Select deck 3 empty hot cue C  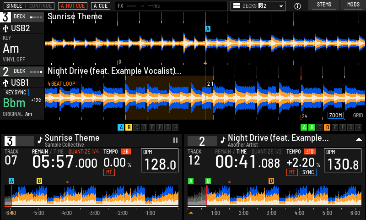tap(136, 127)
